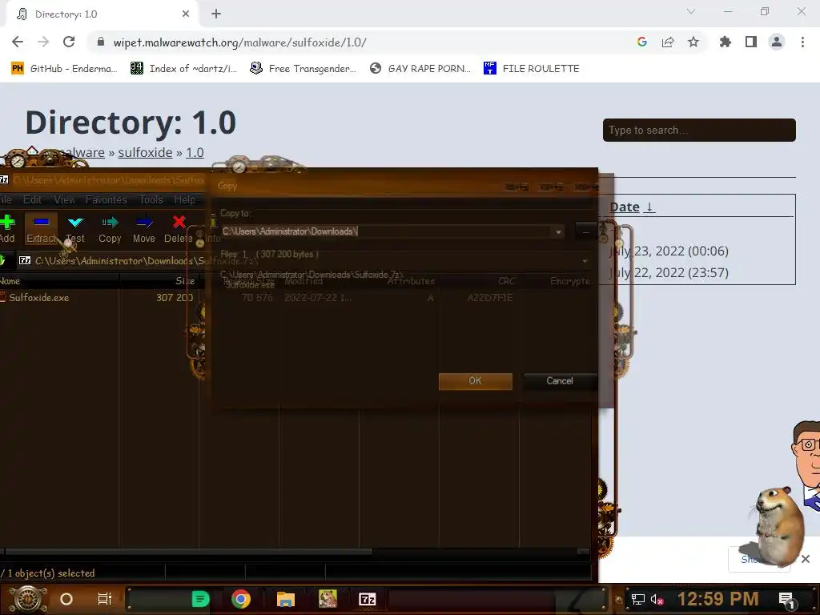Open the Edit menu in 7-Zip
The width and height of the screenshot is (820, 615).
tap(32, 199)
